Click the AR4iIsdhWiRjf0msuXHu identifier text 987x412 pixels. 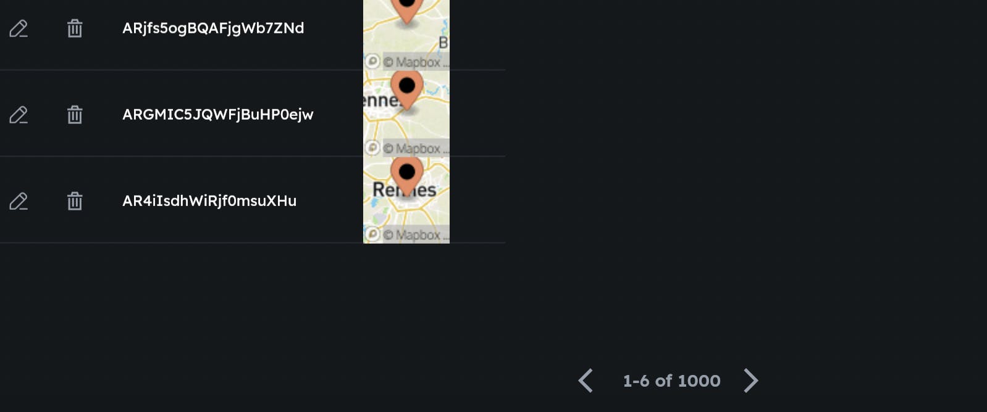(209, 201)
